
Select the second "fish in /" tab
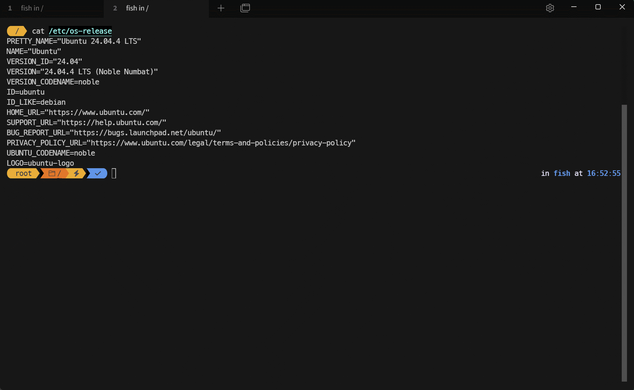click(156, 8)
